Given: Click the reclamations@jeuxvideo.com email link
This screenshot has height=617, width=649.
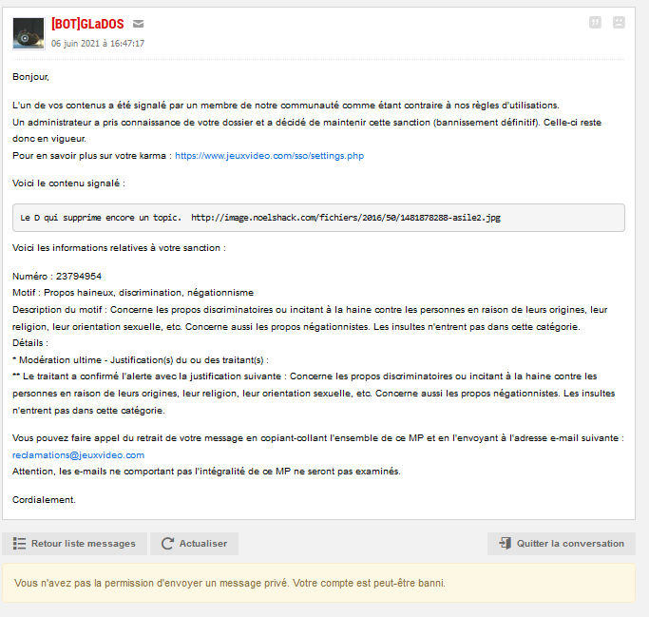Looking at the screenshot, I should tap(79, 455).
